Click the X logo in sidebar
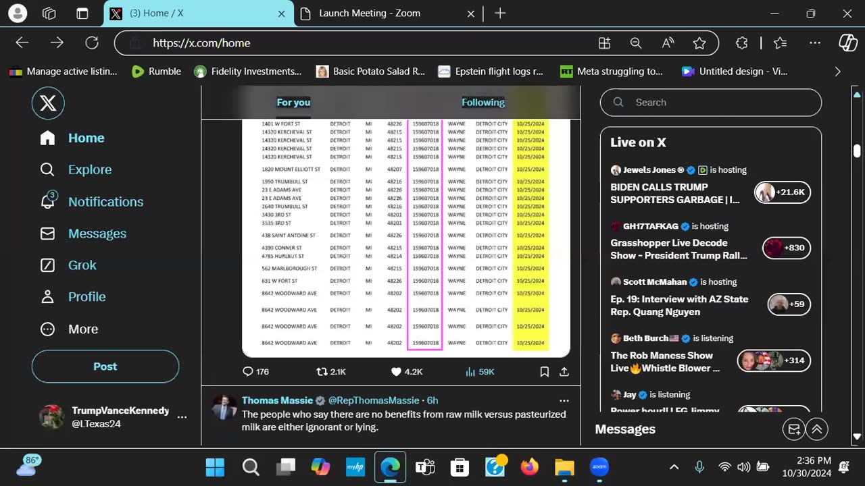Viewport: 865px width, 486px height. (48, 103)
